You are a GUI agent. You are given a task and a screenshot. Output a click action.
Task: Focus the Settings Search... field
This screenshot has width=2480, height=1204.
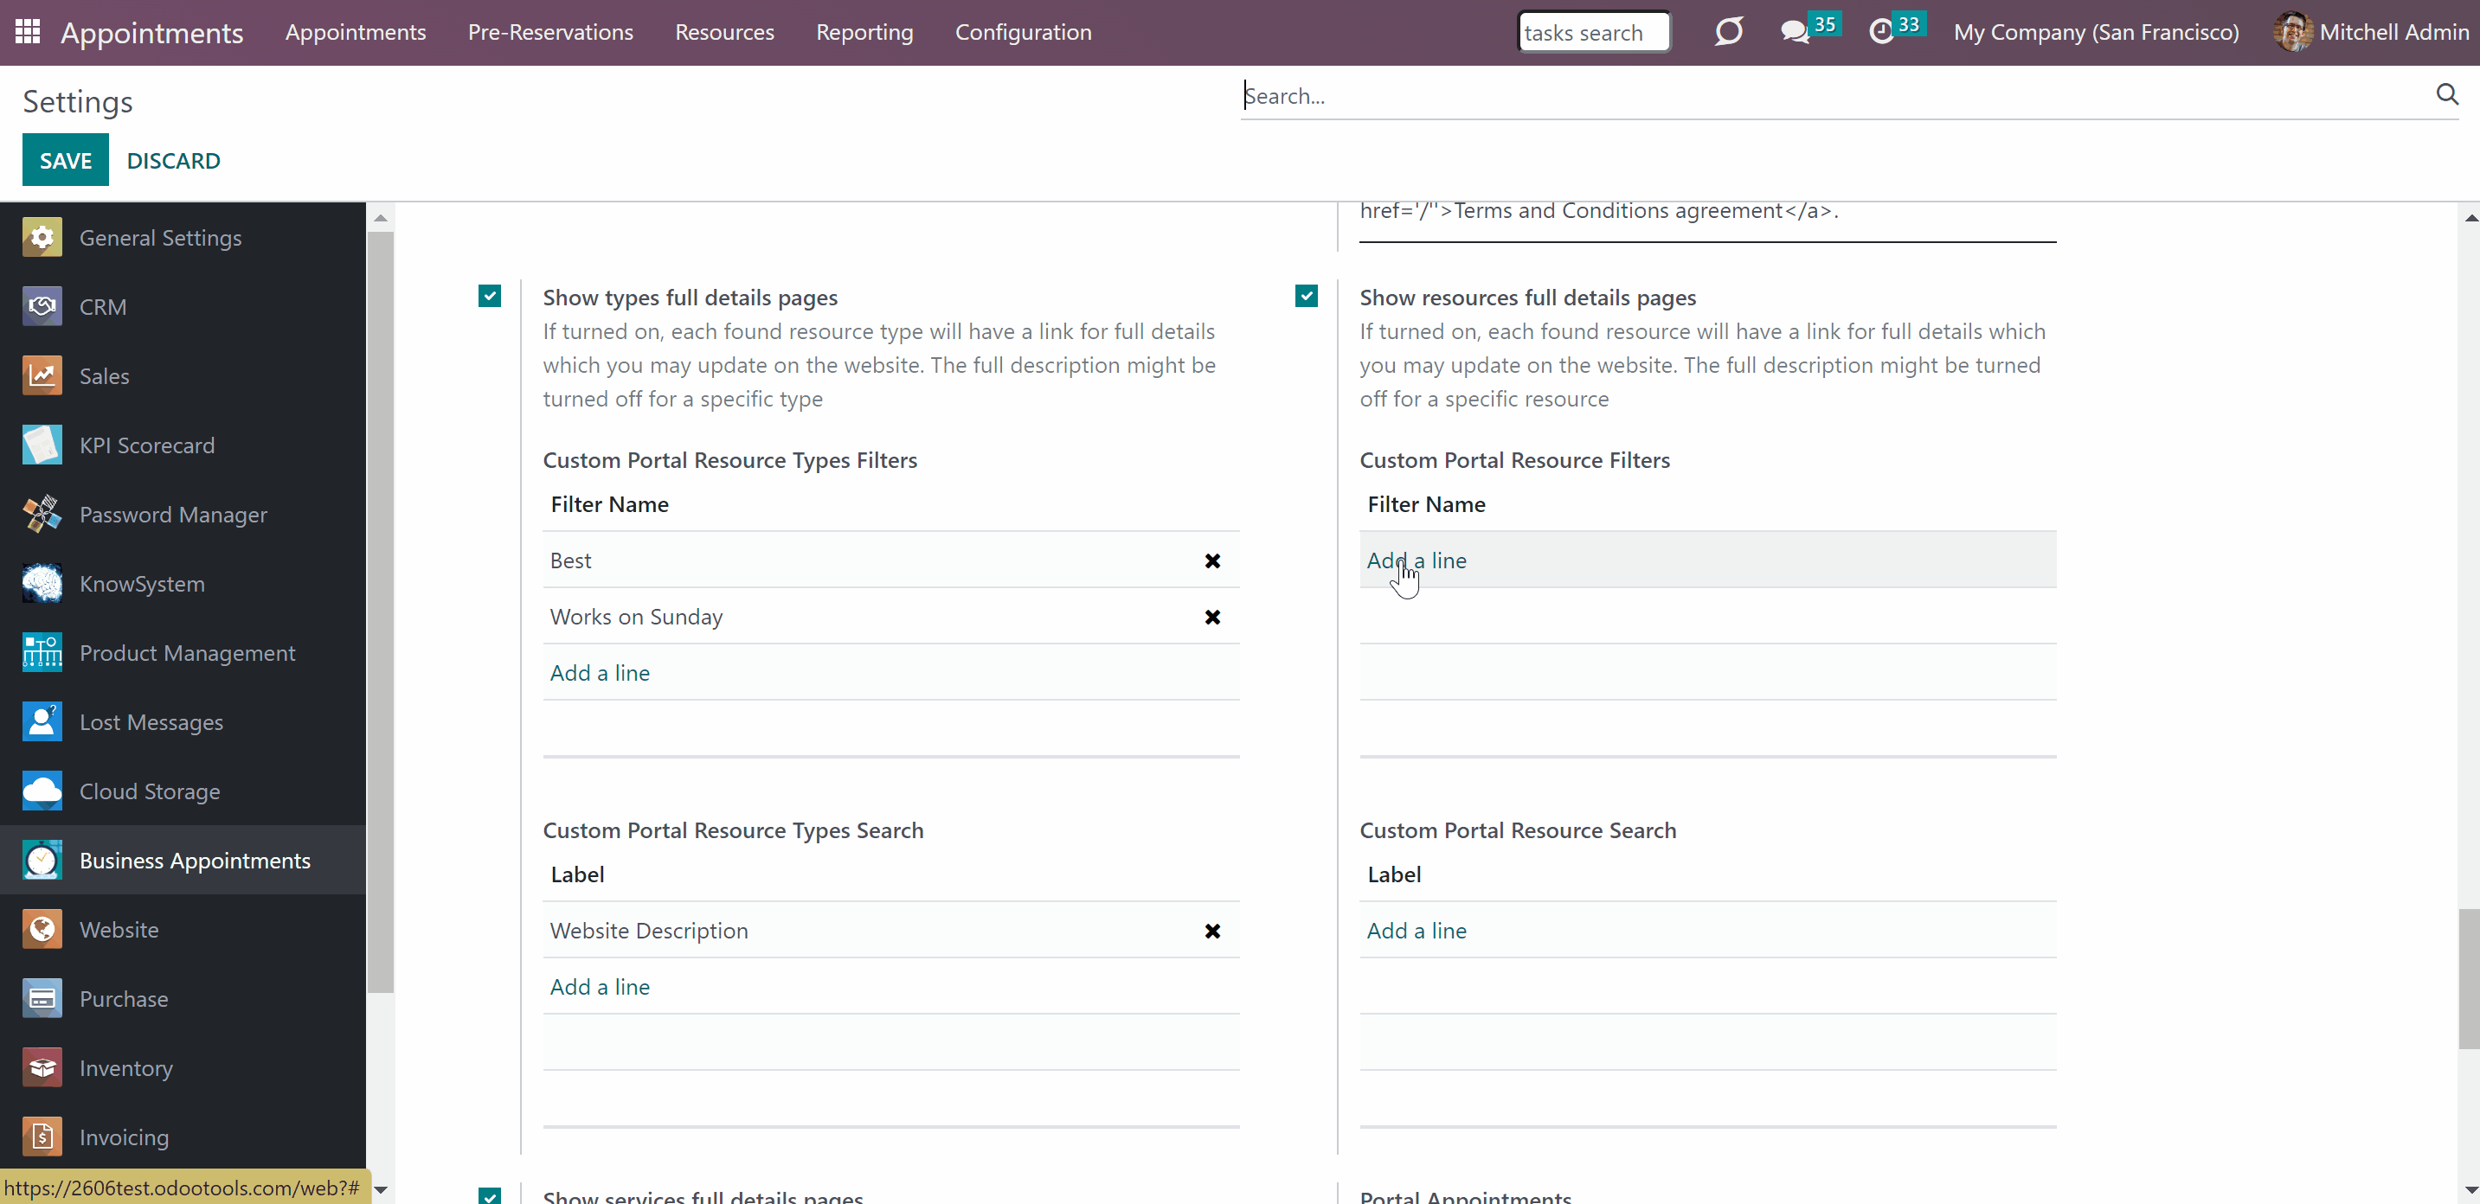click(1837, 95)
